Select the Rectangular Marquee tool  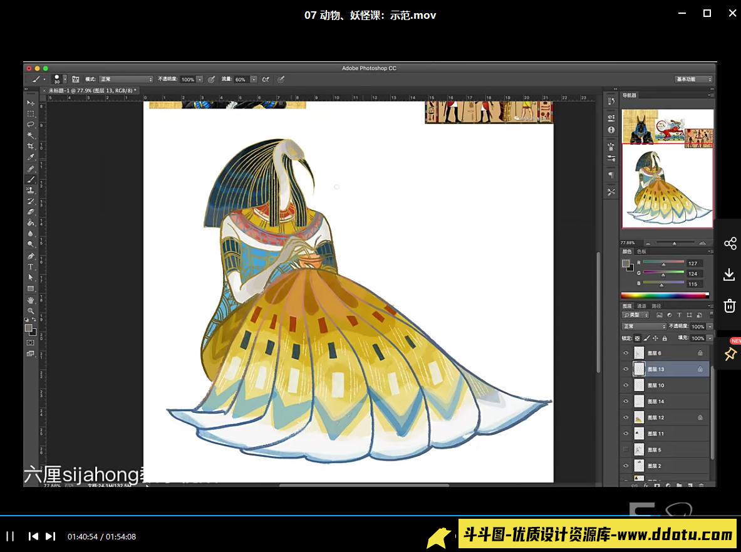pyautogui.click(x=31, y=114)
